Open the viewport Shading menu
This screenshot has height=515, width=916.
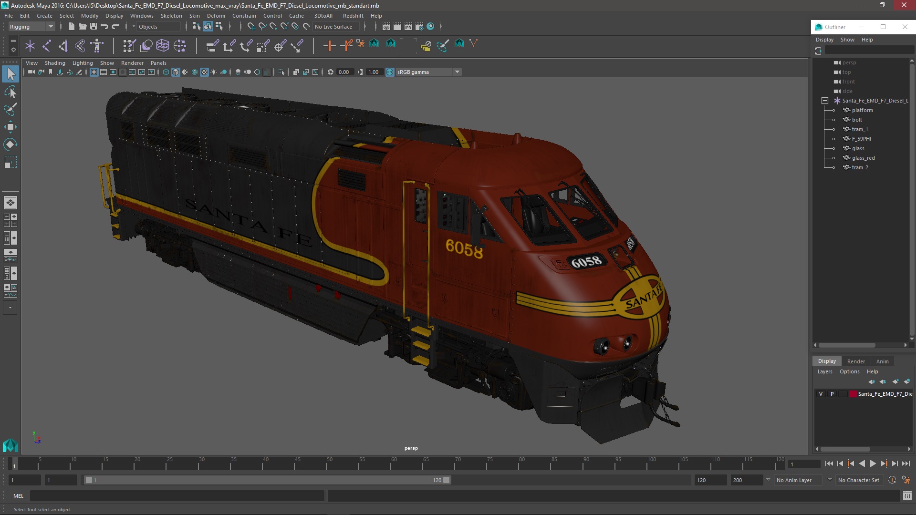point(55,63)
